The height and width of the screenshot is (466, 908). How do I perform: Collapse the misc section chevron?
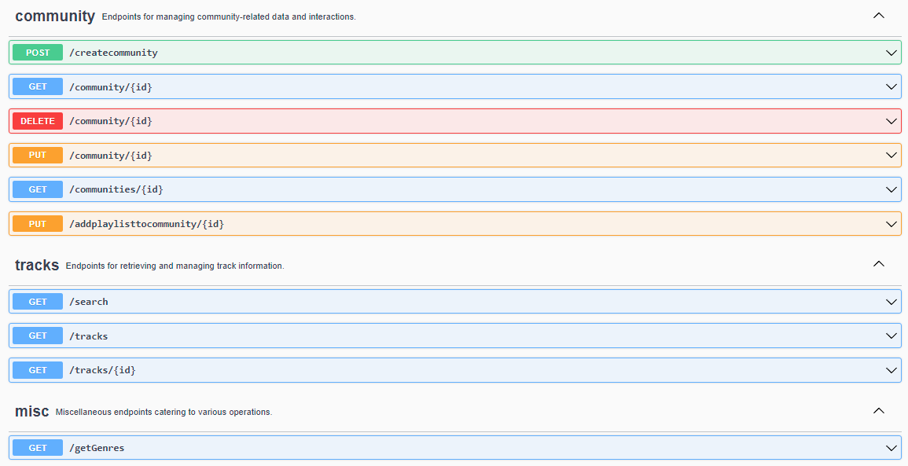[879, 411]
